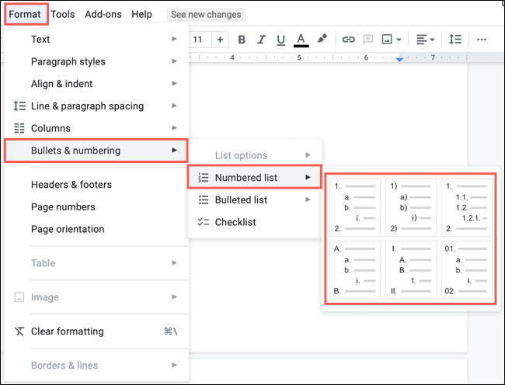
Task: Toggle bold formatting in toolbar
Action: tap(242, 40)
